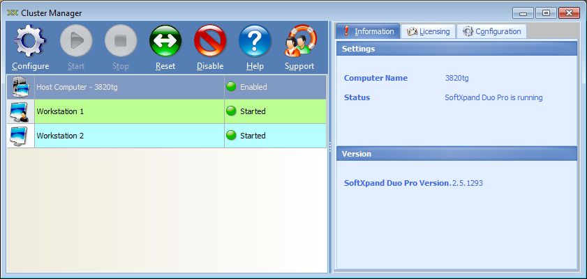Click the grayed-out Stop square icon
Image resolution: width=587 pixels, height=279 pixels.
(x=121, y=40)
